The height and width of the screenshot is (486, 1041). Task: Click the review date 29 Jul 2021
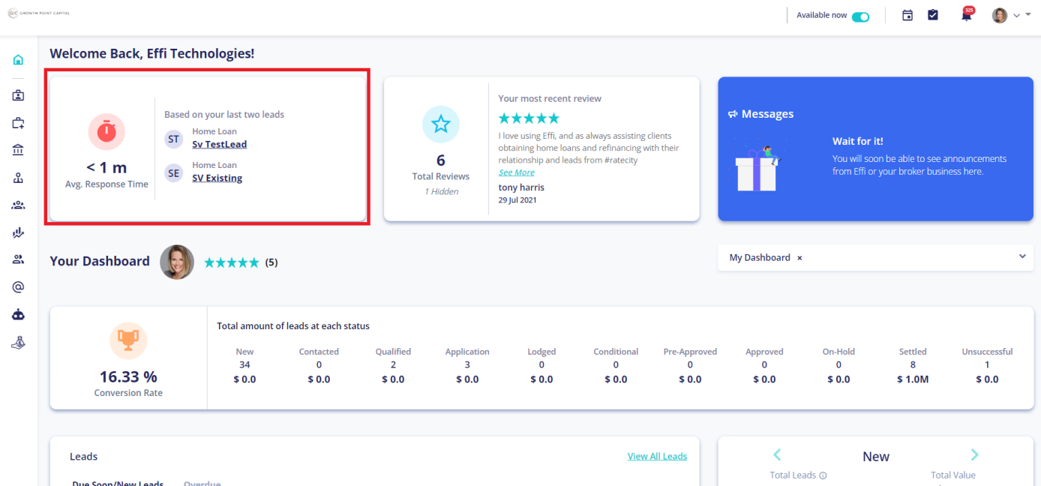click(517, 200)
